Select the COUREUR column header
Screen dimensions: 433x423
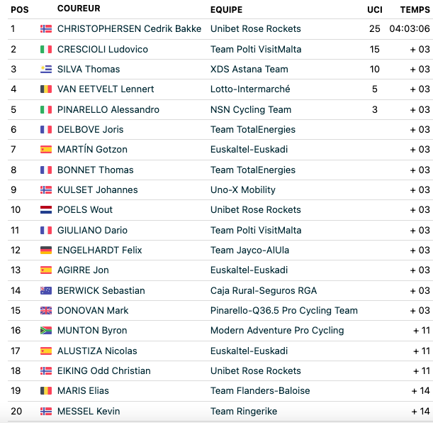(x=79, y=9)
